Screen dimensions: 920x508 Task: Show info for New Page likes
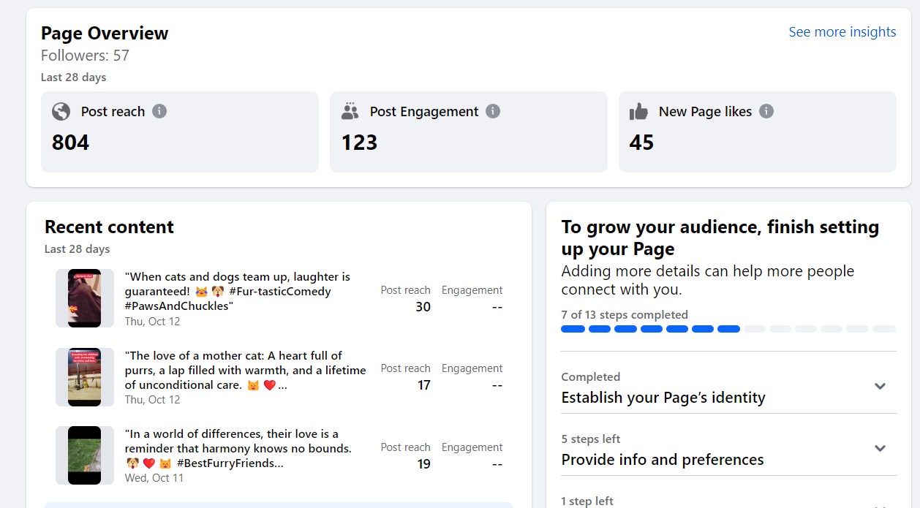pos(766,111)
